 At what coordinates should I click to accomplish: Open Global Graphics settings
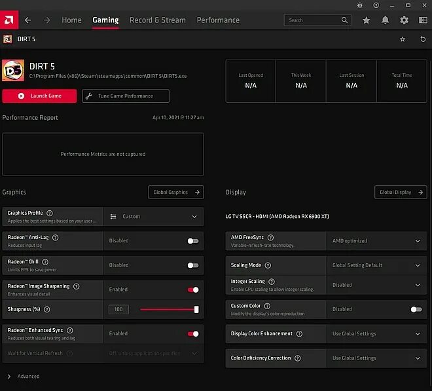(x=176, y=192)
